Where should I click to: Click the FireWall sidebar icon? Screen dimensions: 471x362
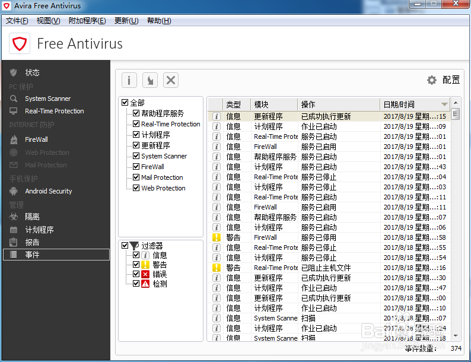pos(14,139)
